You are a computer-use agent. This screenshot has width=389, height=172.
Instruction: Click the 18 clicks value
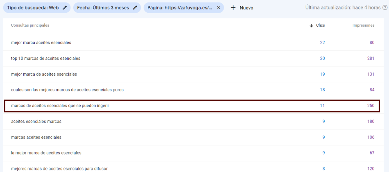tap(322, 90)
